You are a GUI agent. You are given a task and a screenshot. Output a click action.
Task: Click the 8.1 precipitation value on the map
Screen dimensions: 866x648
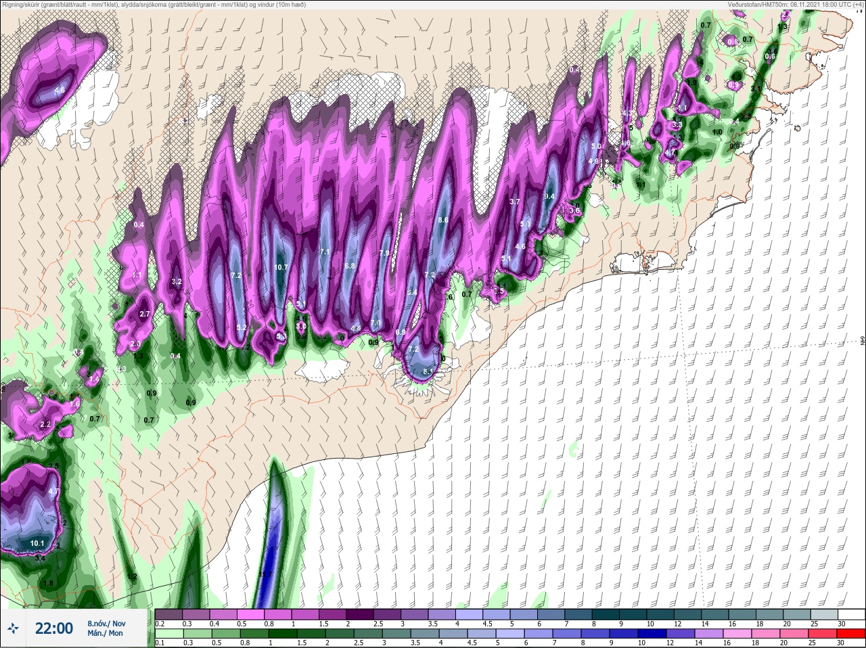click(428, 371)
